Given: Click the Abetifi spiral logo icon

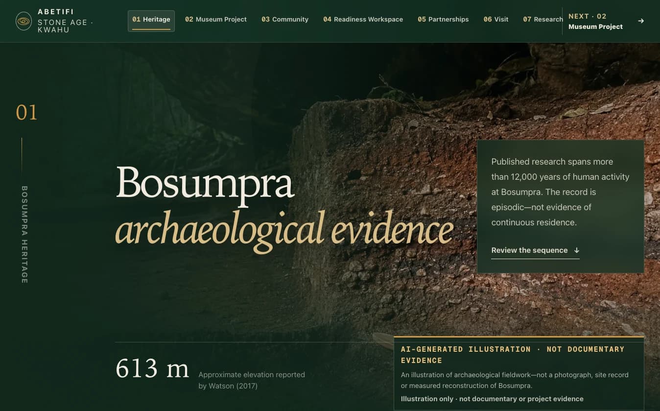Looking at the screenshot, I should (24, 21).
